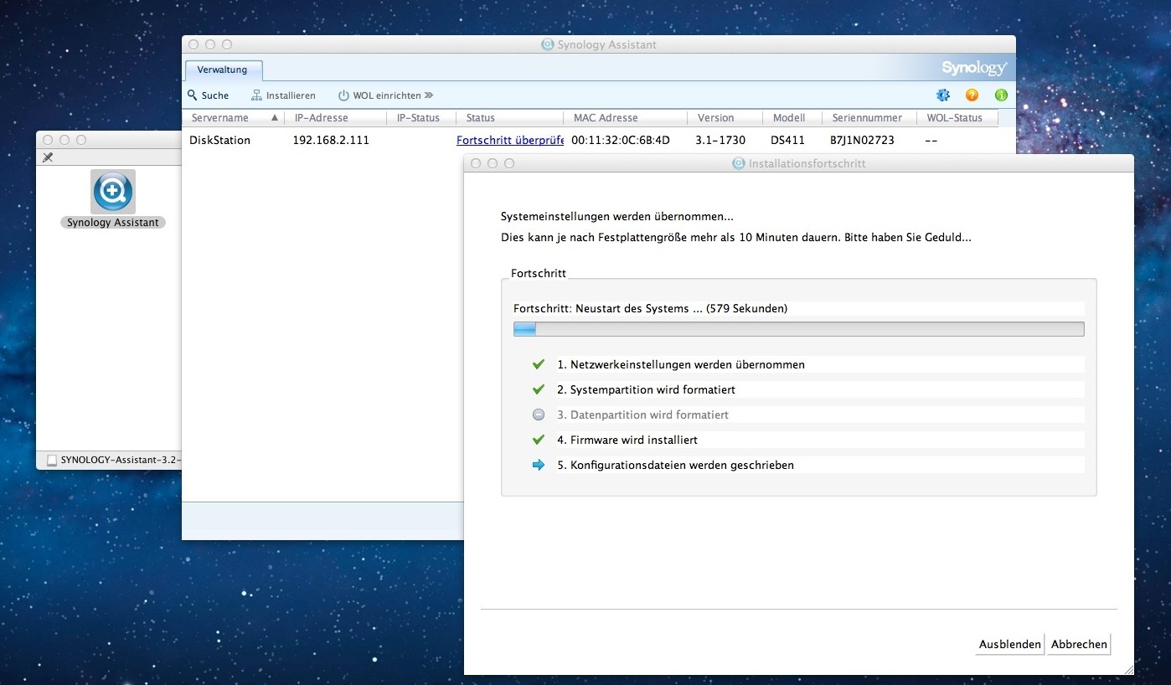Click step text 'Firmware wird installiert'
Viewport: 1171px width, 685px height.
point(633,440)
